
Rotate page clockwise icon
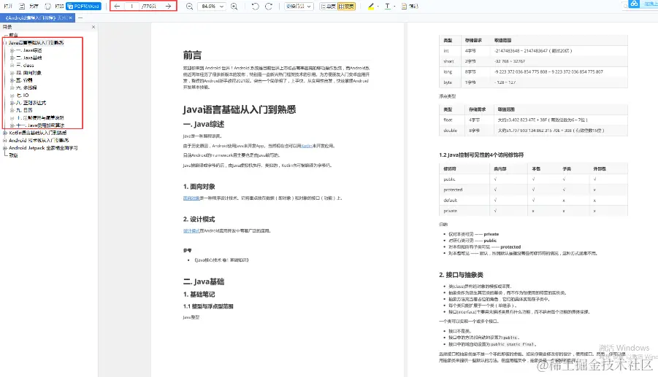click(x=269, y=7)
